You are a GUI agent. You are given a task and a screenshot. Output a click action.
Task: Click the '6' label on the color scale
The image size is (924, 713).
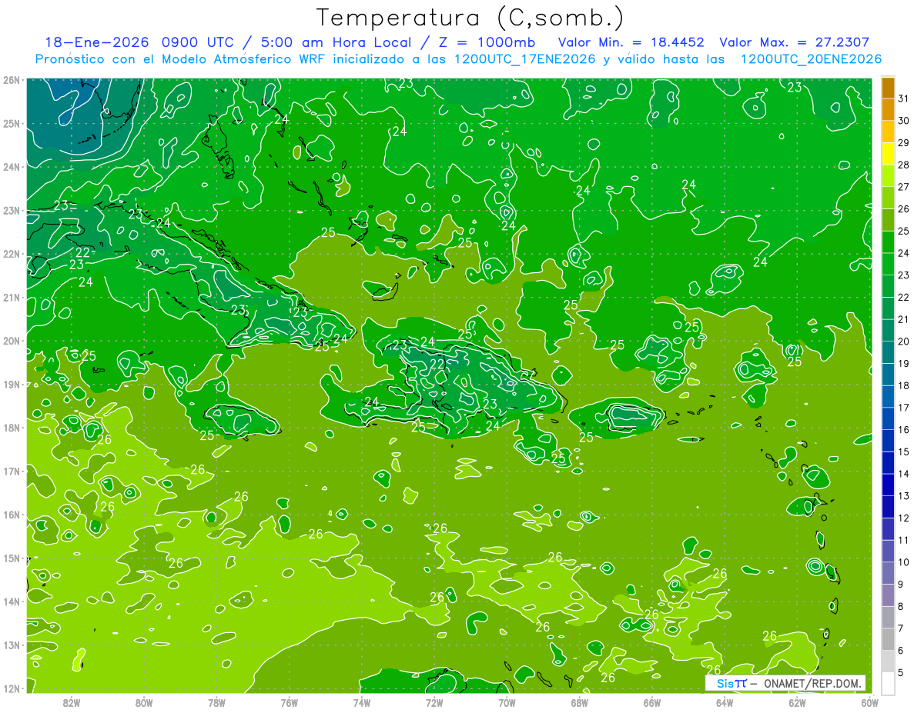click(x=900, y=650)
